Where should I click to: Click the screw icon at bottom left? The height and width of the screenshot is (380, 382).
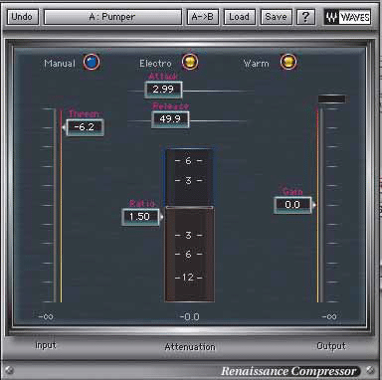pos(9,370)
